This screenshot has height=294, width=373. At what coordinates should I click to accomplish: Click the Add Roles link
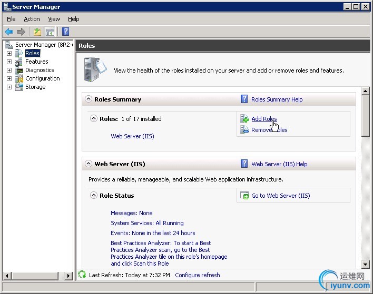[x=264, y=119]
